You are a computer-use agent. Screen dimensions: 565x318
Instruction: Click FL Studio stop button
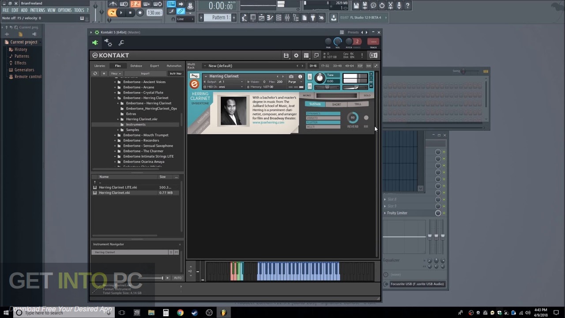click(130, 13)
